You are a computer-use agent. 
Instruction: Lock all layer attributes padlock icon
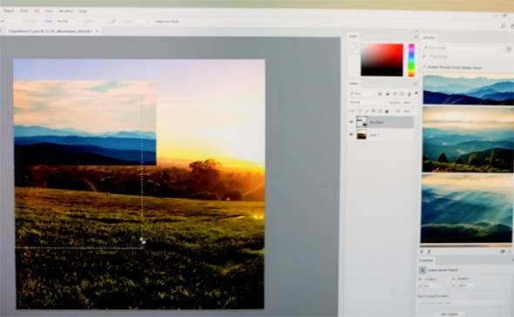(387, 111)
